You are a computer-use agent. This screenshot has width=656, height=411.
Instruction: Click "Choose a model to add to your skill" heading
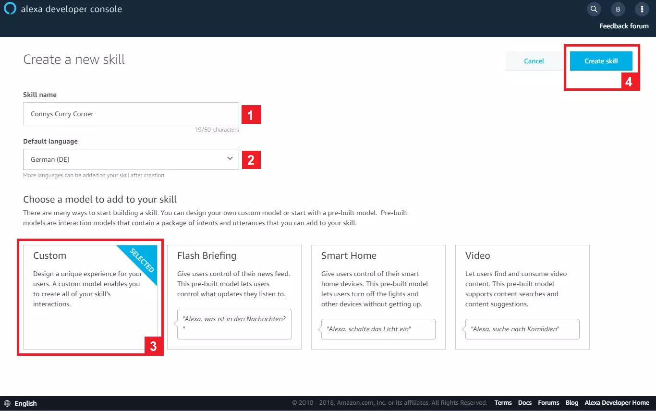click(x=100, y=199)
